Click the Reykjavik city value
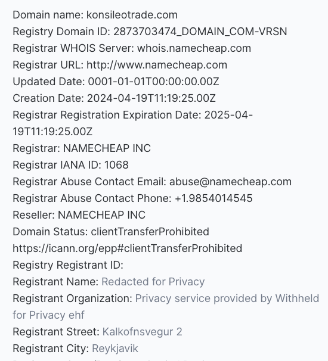Screen dimensions: 328x361 pos(115,348)
